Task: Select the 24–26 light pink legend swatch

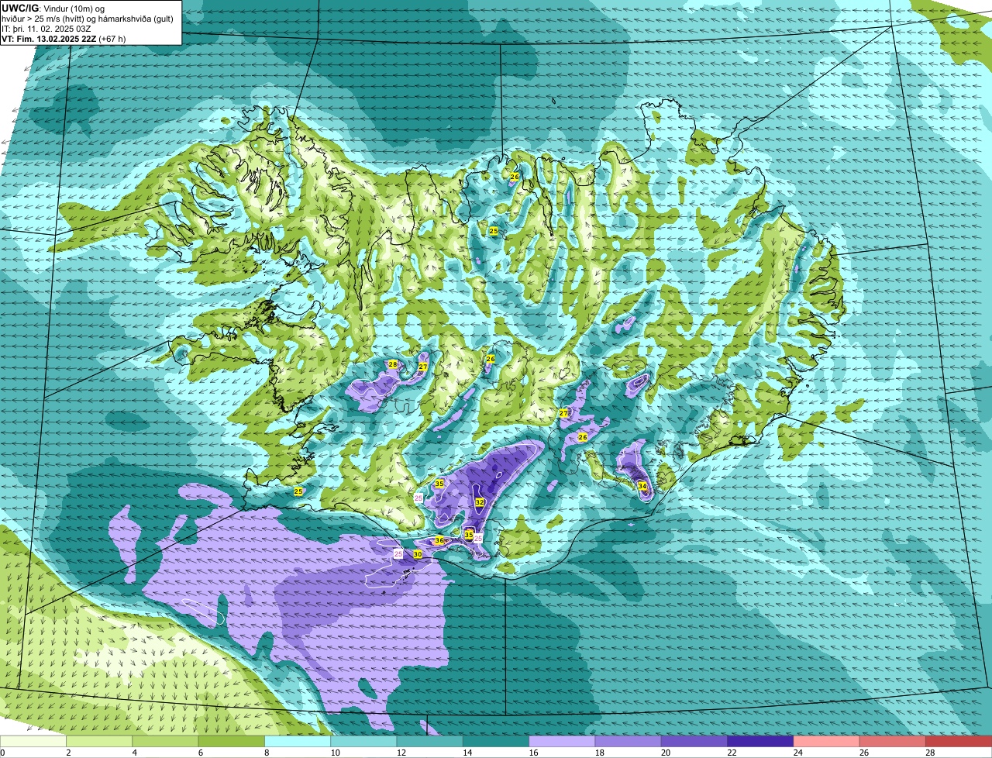Action: 827,742
